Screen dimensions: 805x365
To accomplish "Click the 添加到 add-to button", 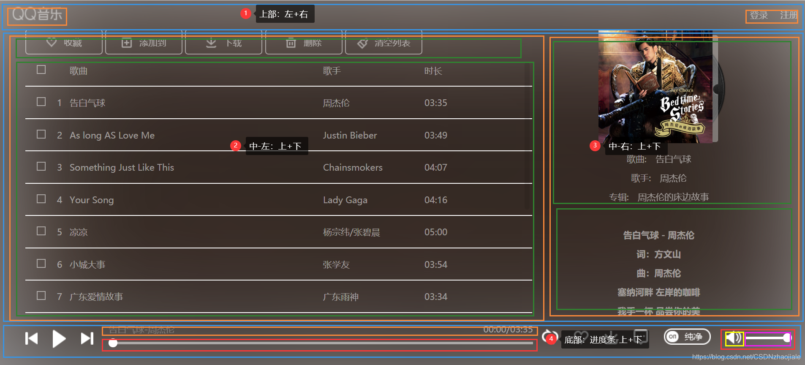I will coord(144,42).
